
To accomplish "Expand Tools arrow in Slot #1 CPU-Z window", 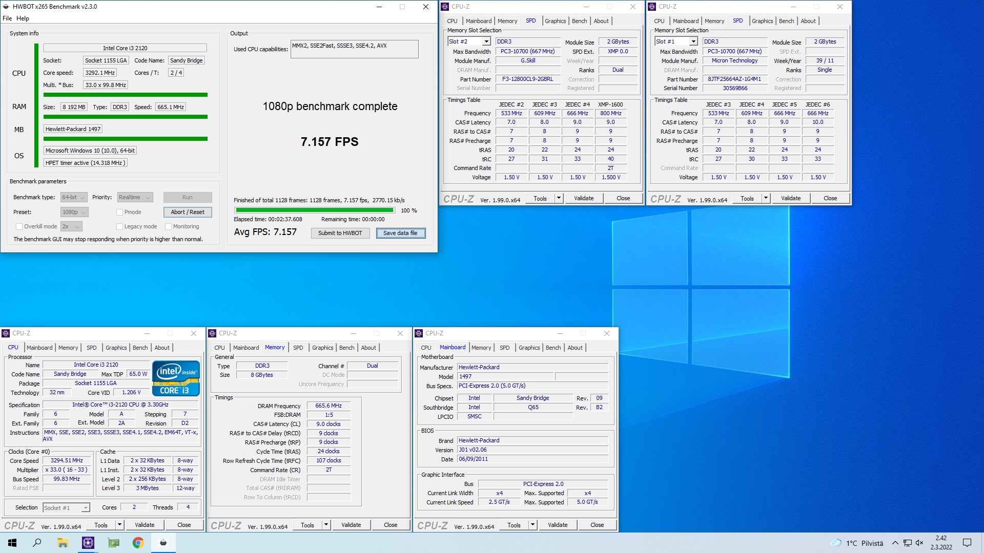I will tap(766, 198).
